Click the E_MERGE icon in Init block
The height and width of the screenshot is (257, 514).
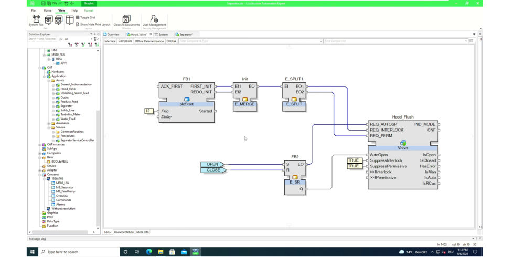[x=245, y=99]
